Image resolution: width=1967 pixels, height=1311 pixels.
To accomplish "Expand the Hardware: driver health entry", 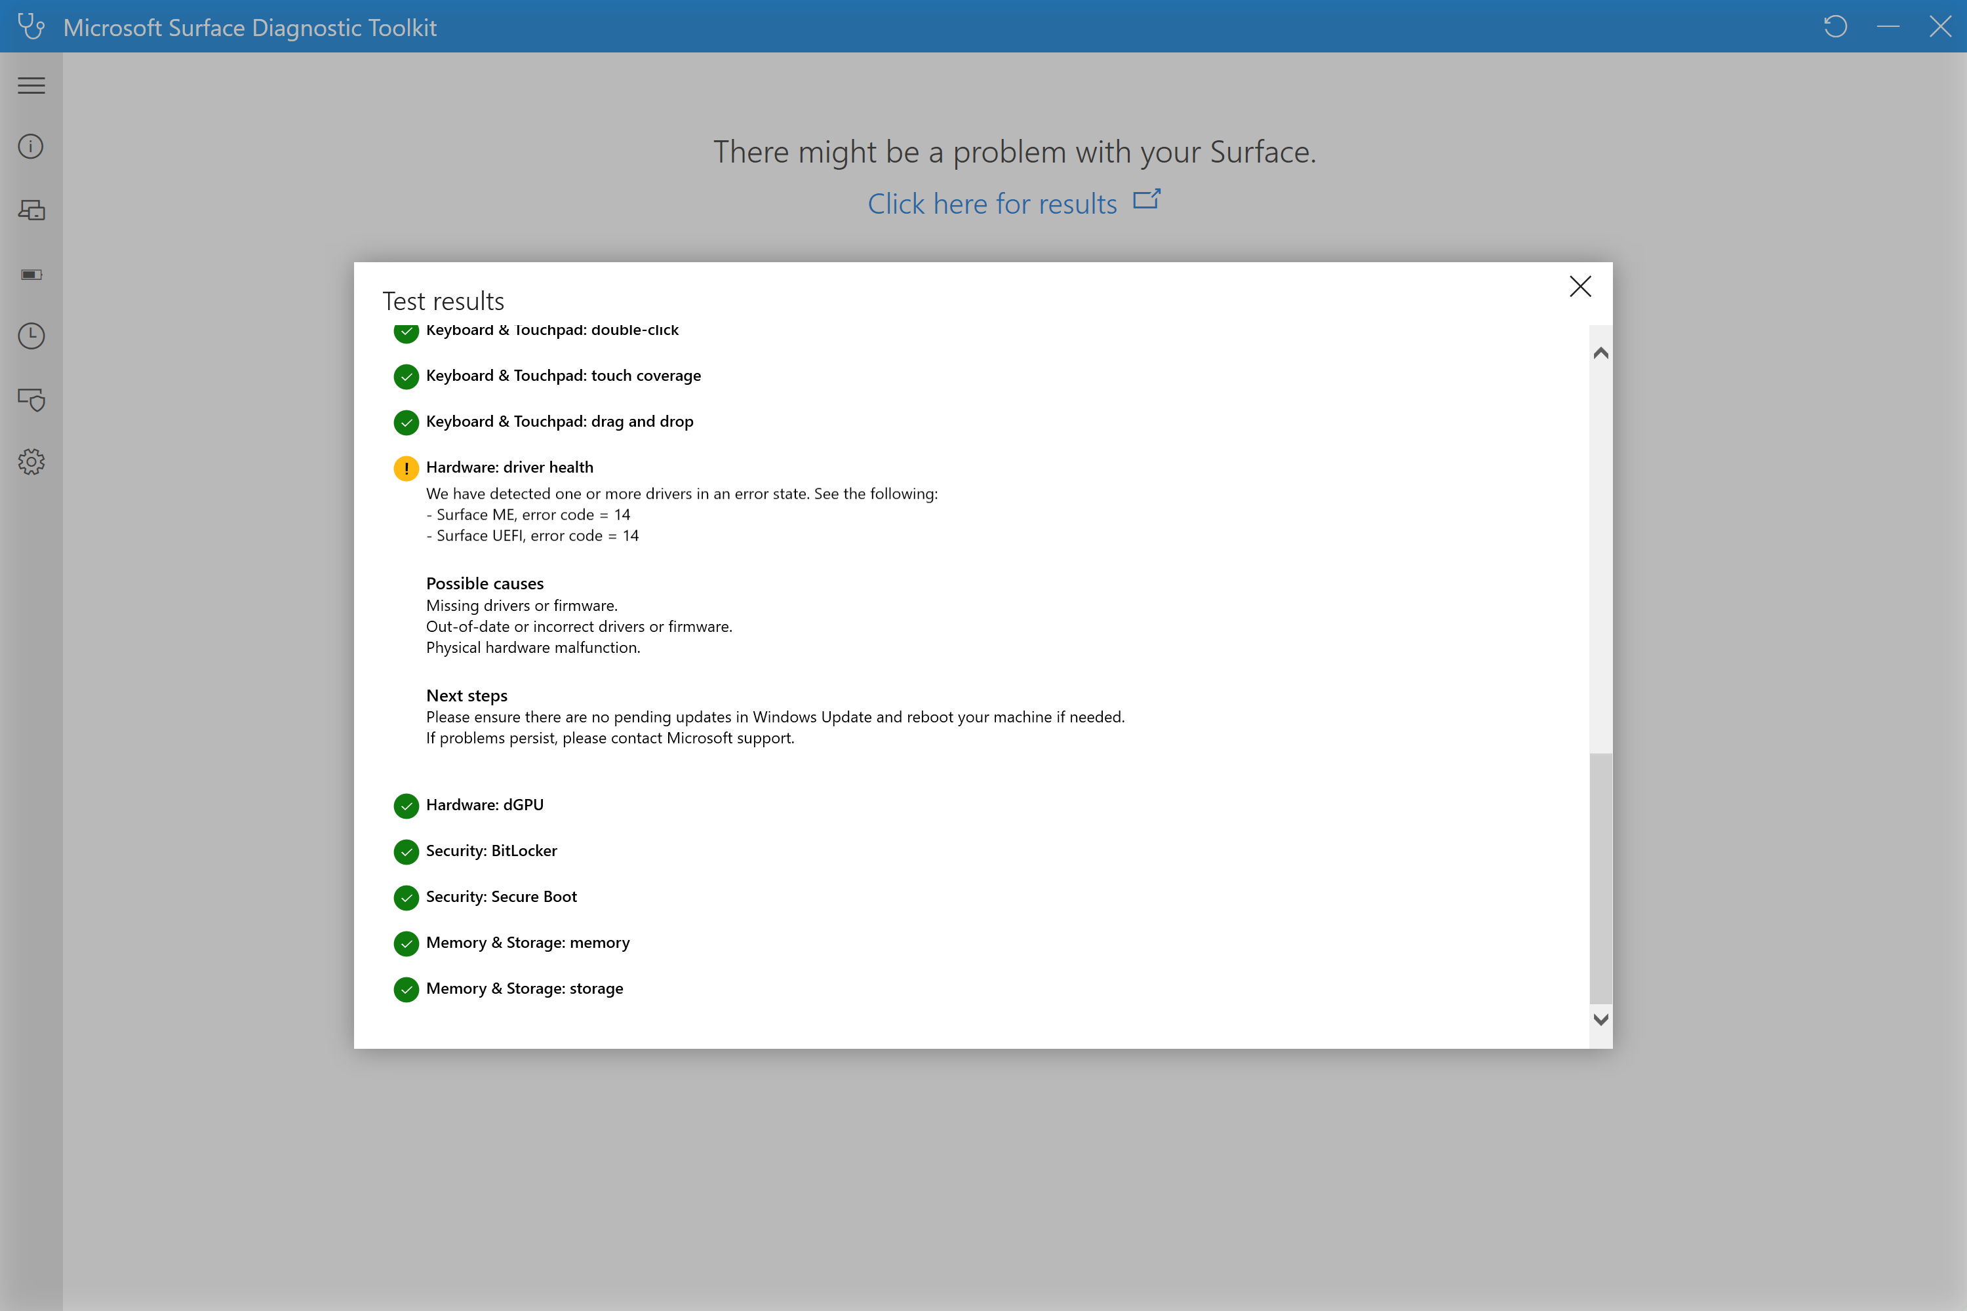I will pyautogui.click(x=509, y=467).
